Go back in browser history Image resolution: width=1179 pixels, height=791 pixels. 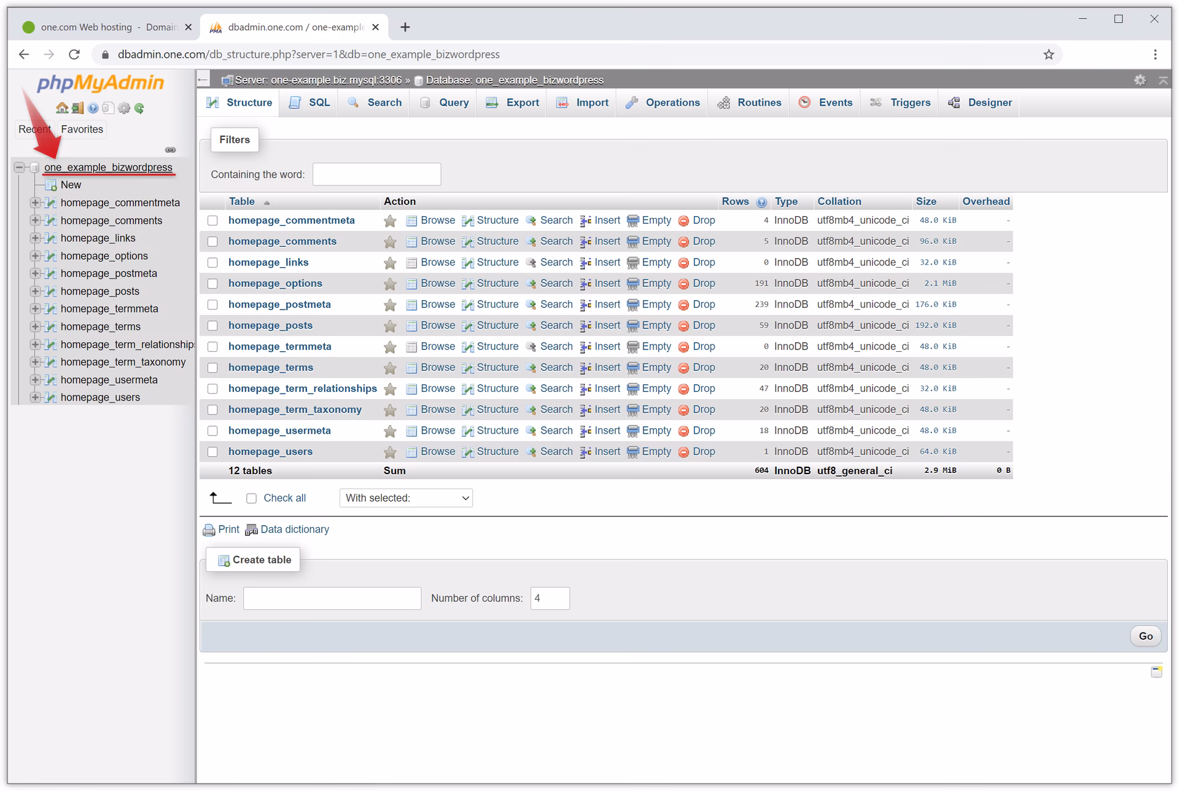pyautogui.click(x=24, y=55)
